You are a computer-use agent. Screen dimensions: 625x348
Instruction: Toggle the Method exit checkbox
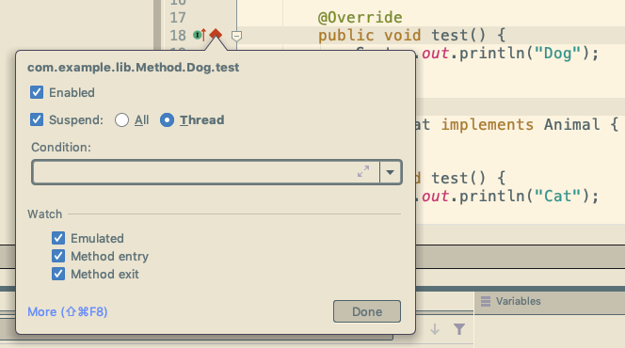(58, 274)
